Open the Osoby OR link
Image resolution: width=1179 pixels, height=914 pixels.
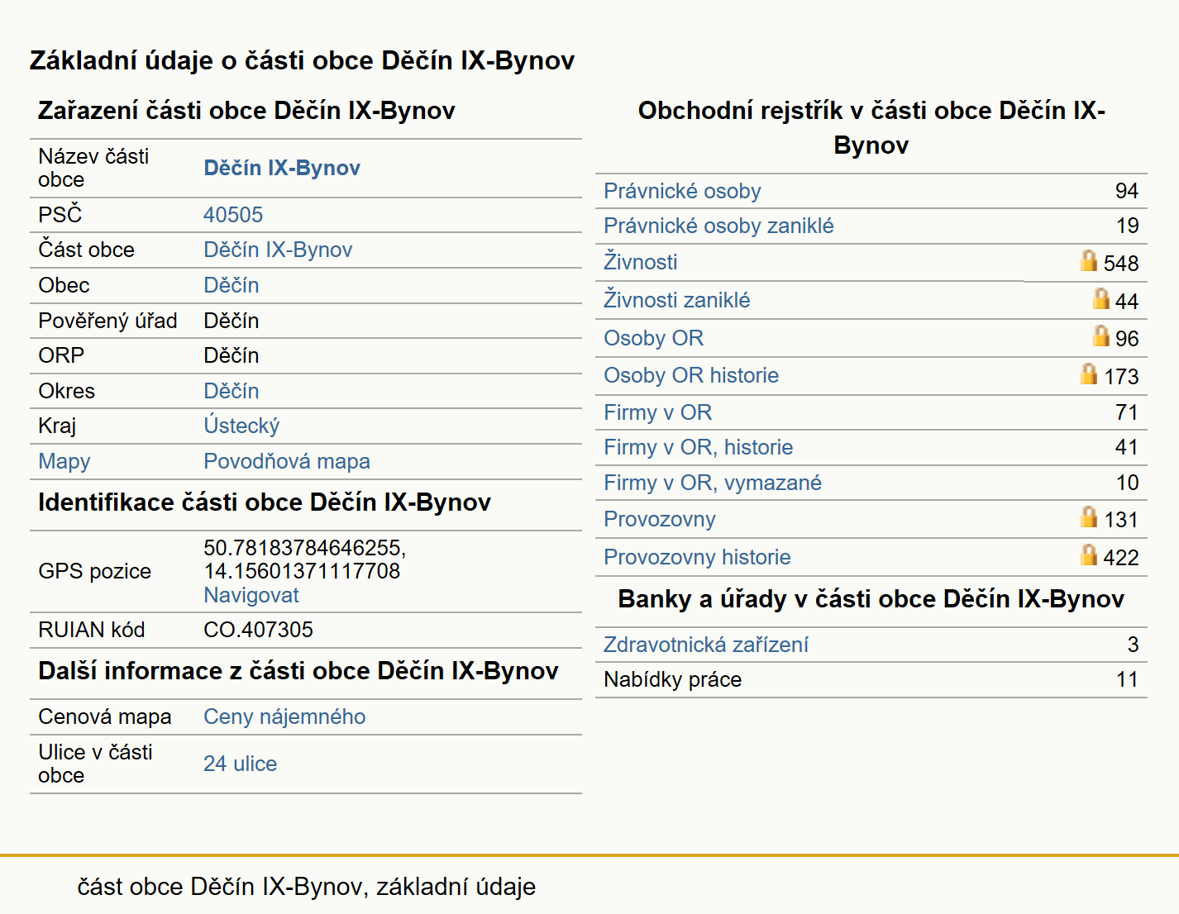point(654,338)
